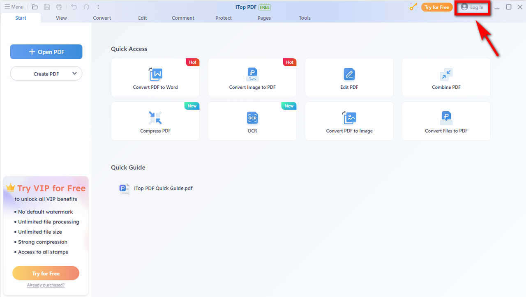Maximize the iTop PDF window
This screenshot has height=297, width=526.
point(509,7)
